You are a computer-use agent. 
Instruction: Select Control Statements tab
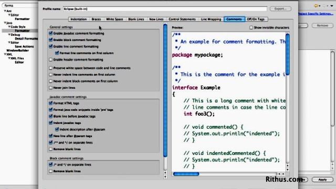(x=182, y=19)
